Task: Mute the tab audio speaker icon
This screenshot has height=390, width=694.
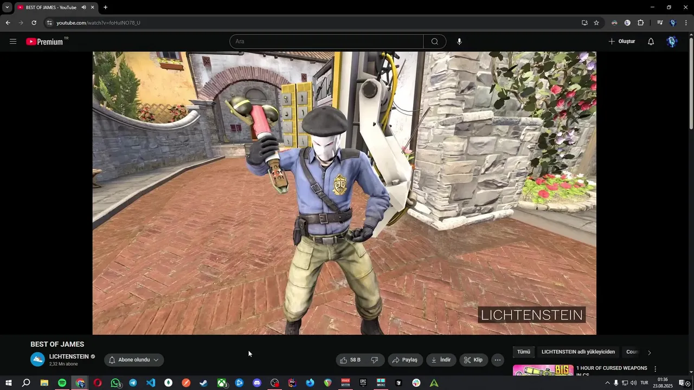Action: 84,8
